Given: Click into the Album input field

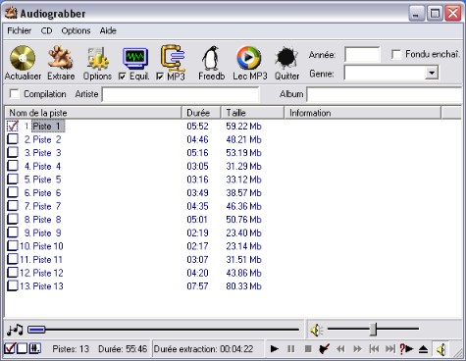Looking at the screenshot, I should (385, 94).
